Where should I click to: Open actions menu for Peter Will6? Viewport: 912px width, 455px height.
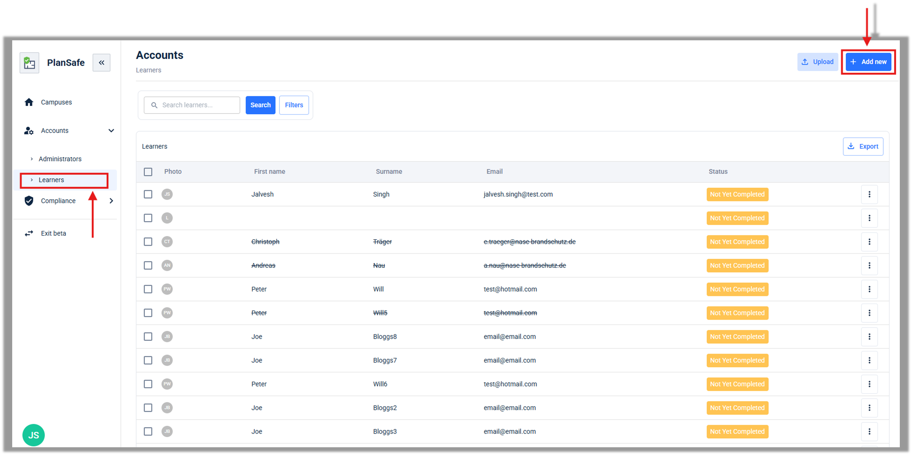click(x=869, y=384)
